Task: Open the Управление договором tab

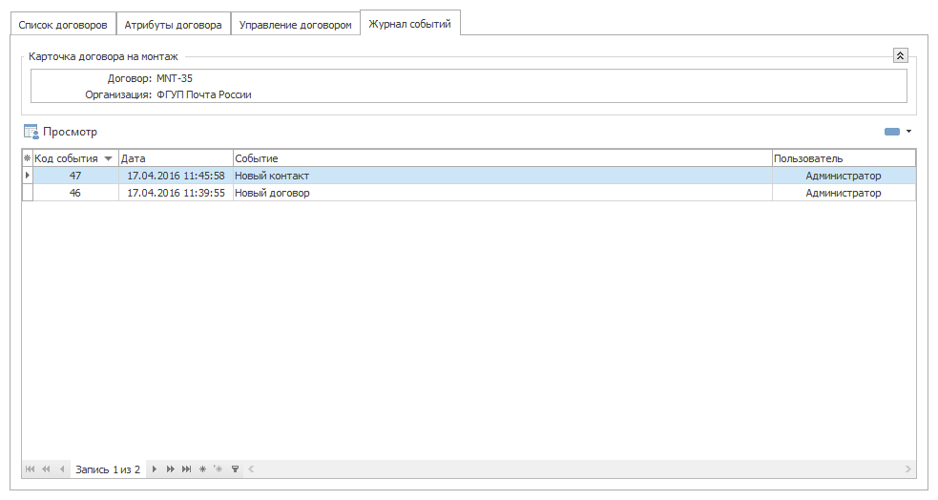Action: tap(296, 25)
